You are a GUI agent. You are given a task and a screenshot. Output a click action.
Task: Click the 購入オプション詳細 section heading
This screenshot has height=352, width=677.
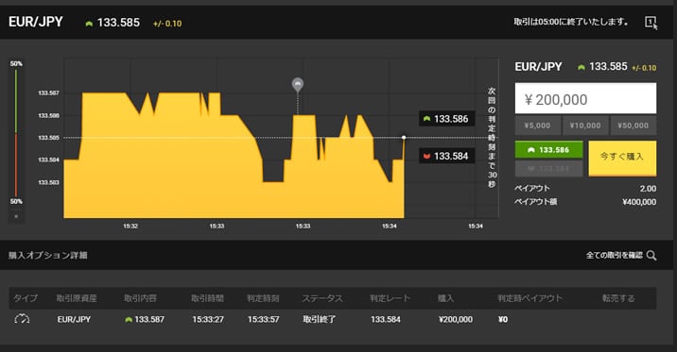point(48,256)
